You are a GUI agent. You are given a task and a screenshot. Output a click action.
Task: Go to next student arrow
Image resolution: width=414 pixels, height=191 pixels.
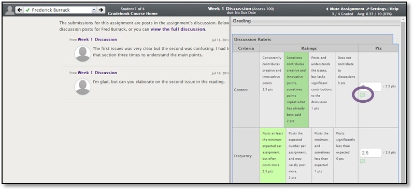(101, 10)
